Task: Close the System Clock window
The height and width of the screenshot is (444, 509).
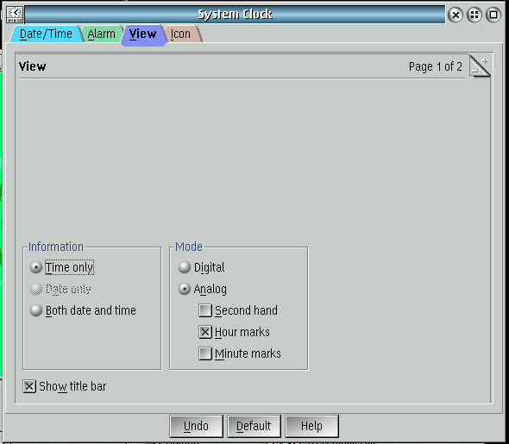Action: (456, 15)
